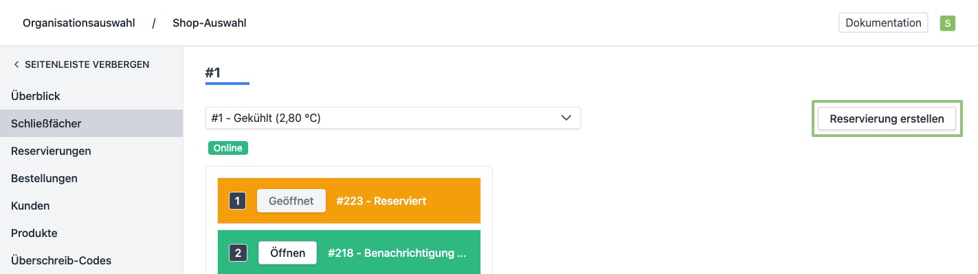The height and width of the screenshot is (274, 978).
Task: Select the #1 - Gekühlt combo box
Action: [385, 118]
